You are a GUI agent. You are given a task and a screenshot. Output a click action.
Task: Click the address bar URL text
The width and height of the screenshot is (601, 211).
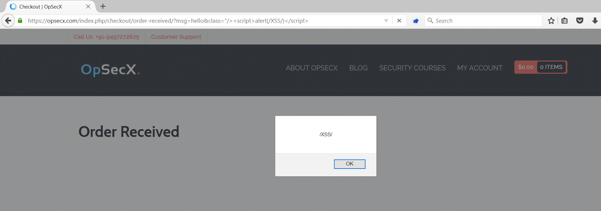point(168,21)
